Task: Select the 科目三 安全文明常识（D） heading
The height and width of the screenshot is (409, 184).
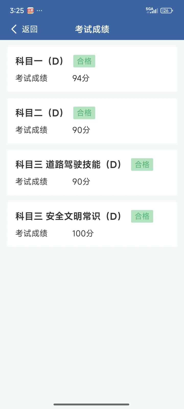Action: (68, 216)
